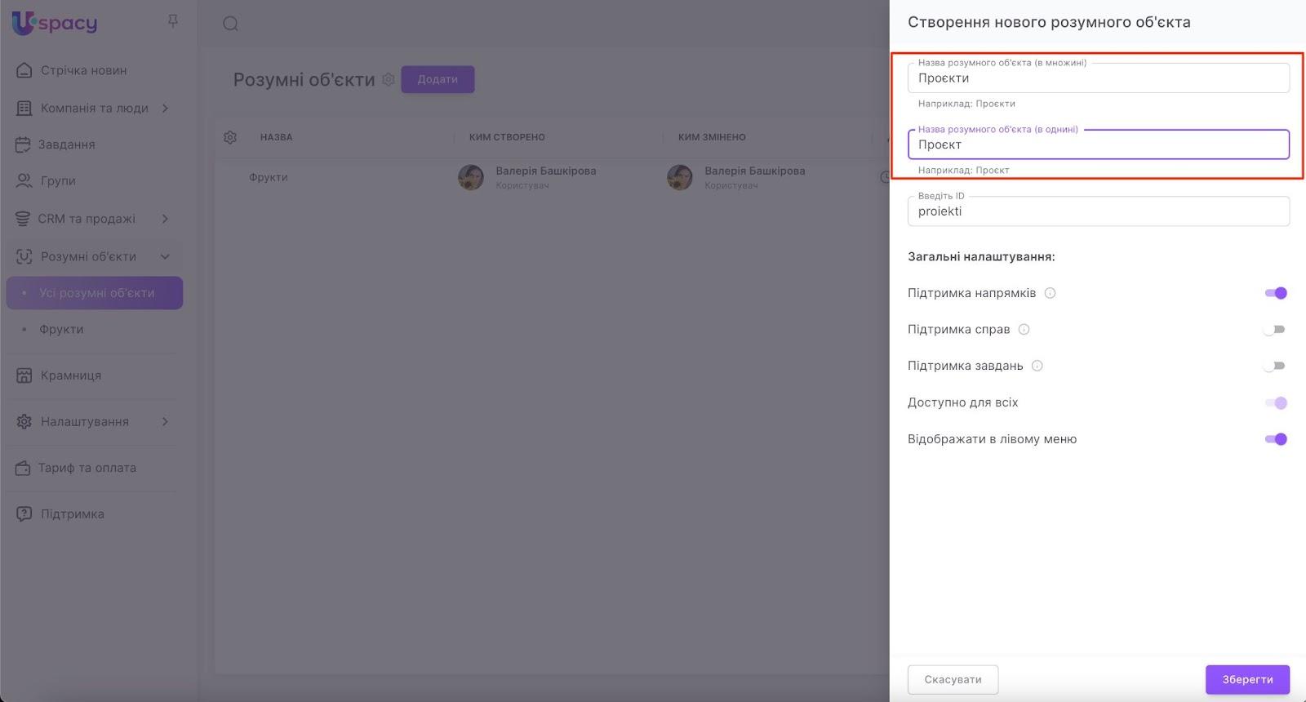1306x702 pixels.
Task: Expand Налаштування submenu chevron
Action: pos(165,422)
